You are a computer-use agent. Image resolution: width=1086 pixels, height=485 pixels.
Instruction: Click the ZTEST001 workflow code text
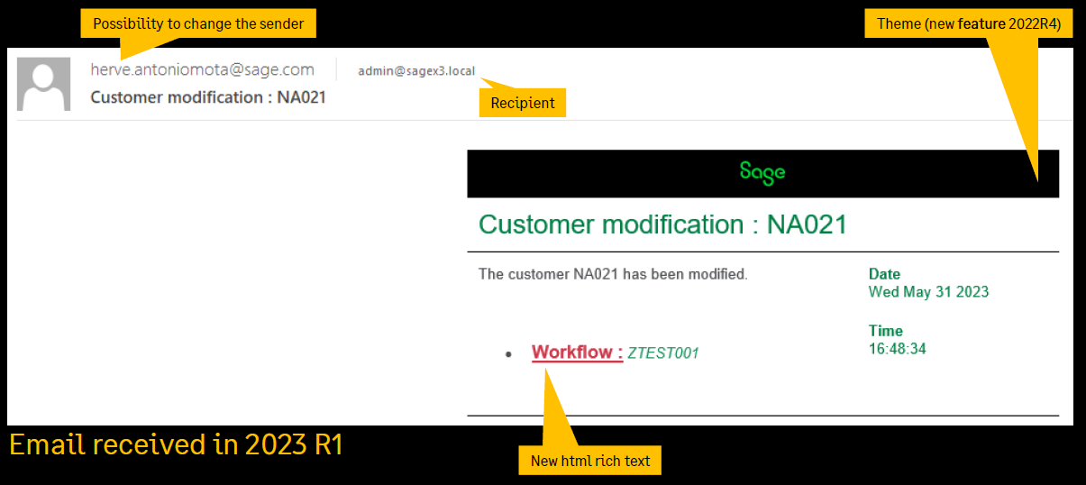(663, 353)
